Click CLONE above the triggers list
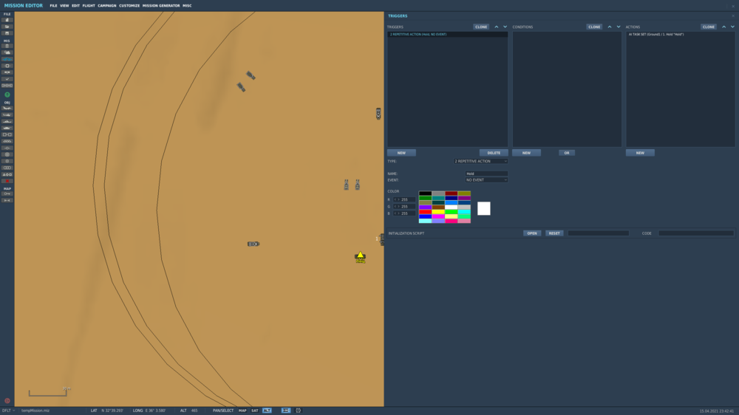The width and height of the screenshot is (739, 415). (481, 27)
